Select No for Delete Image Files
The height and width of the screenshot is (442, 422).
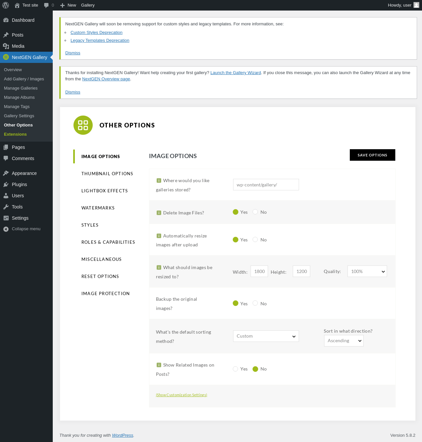(x=255, y=212)
